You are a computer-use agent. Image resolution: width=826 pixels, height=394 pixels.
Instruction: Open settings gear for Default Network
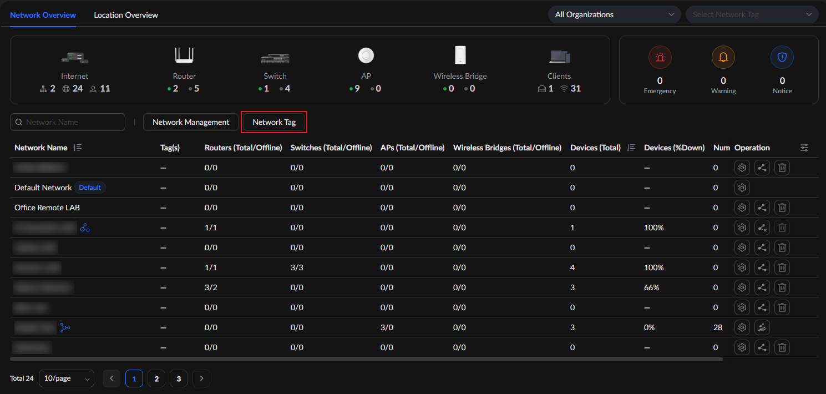(x=742, y=188)
